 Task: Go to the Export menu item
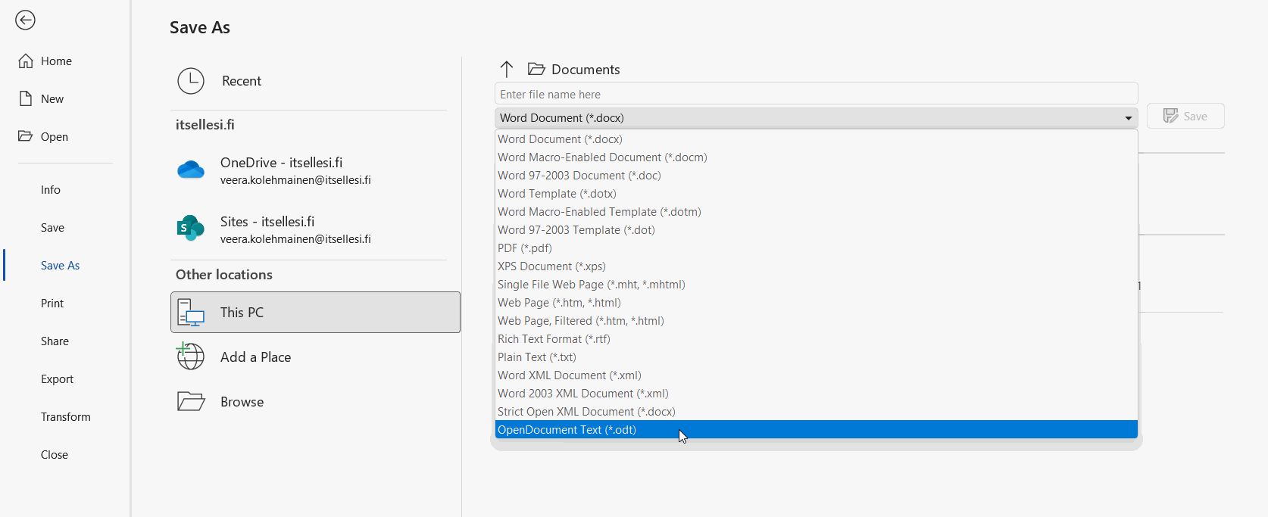pyautogui.click(x=57, y=378)
